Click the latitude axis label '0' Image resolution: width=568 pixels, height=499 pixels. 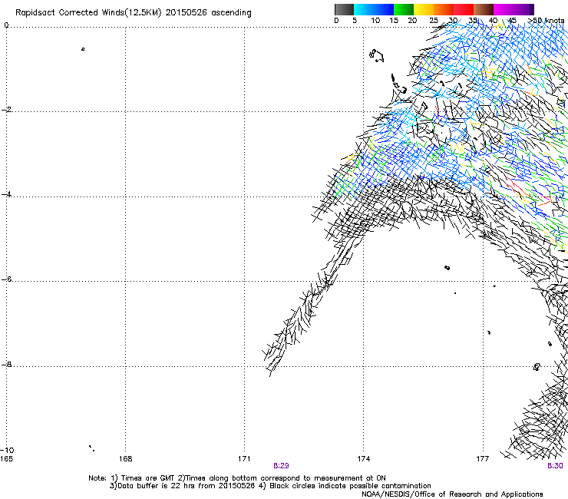pos(6,25)
